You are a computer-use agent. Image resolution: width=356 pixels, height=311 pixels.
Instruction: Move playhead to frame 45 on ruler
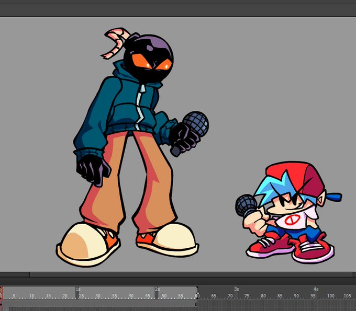tap(148, 296)
